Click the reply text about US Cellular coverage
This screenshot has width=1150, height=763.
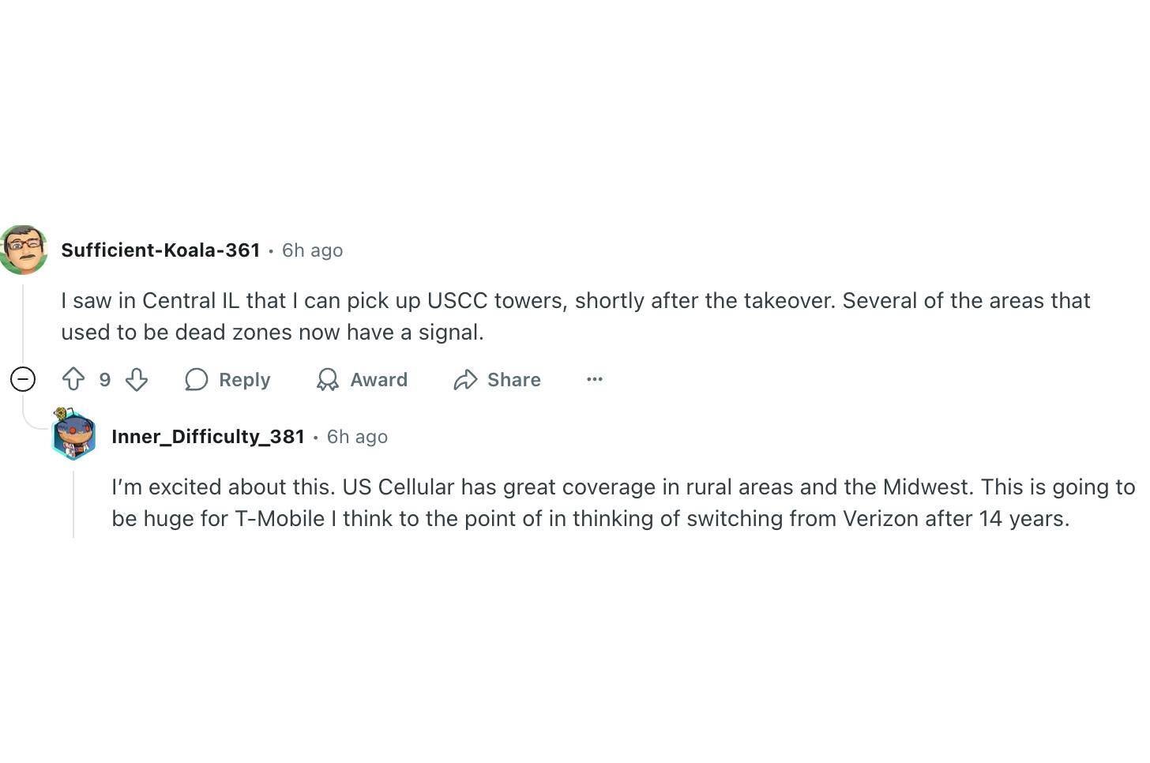622,502
